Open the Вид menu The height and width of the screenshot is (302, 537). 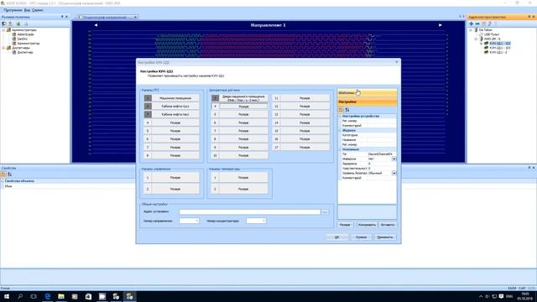27,10
